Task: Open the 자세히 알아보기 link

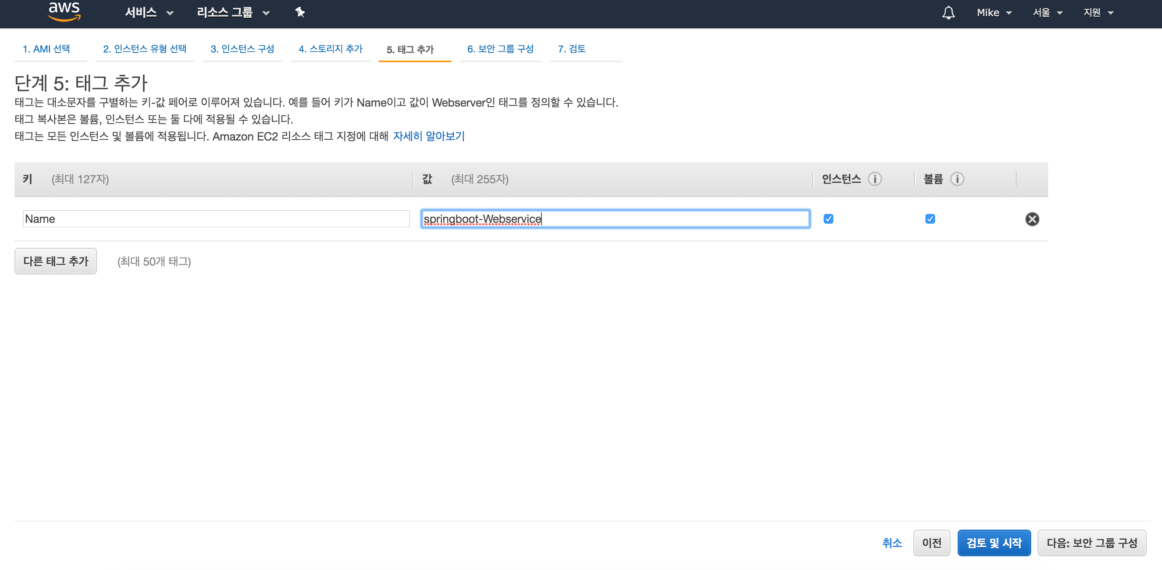Action: tap(428, 136)
